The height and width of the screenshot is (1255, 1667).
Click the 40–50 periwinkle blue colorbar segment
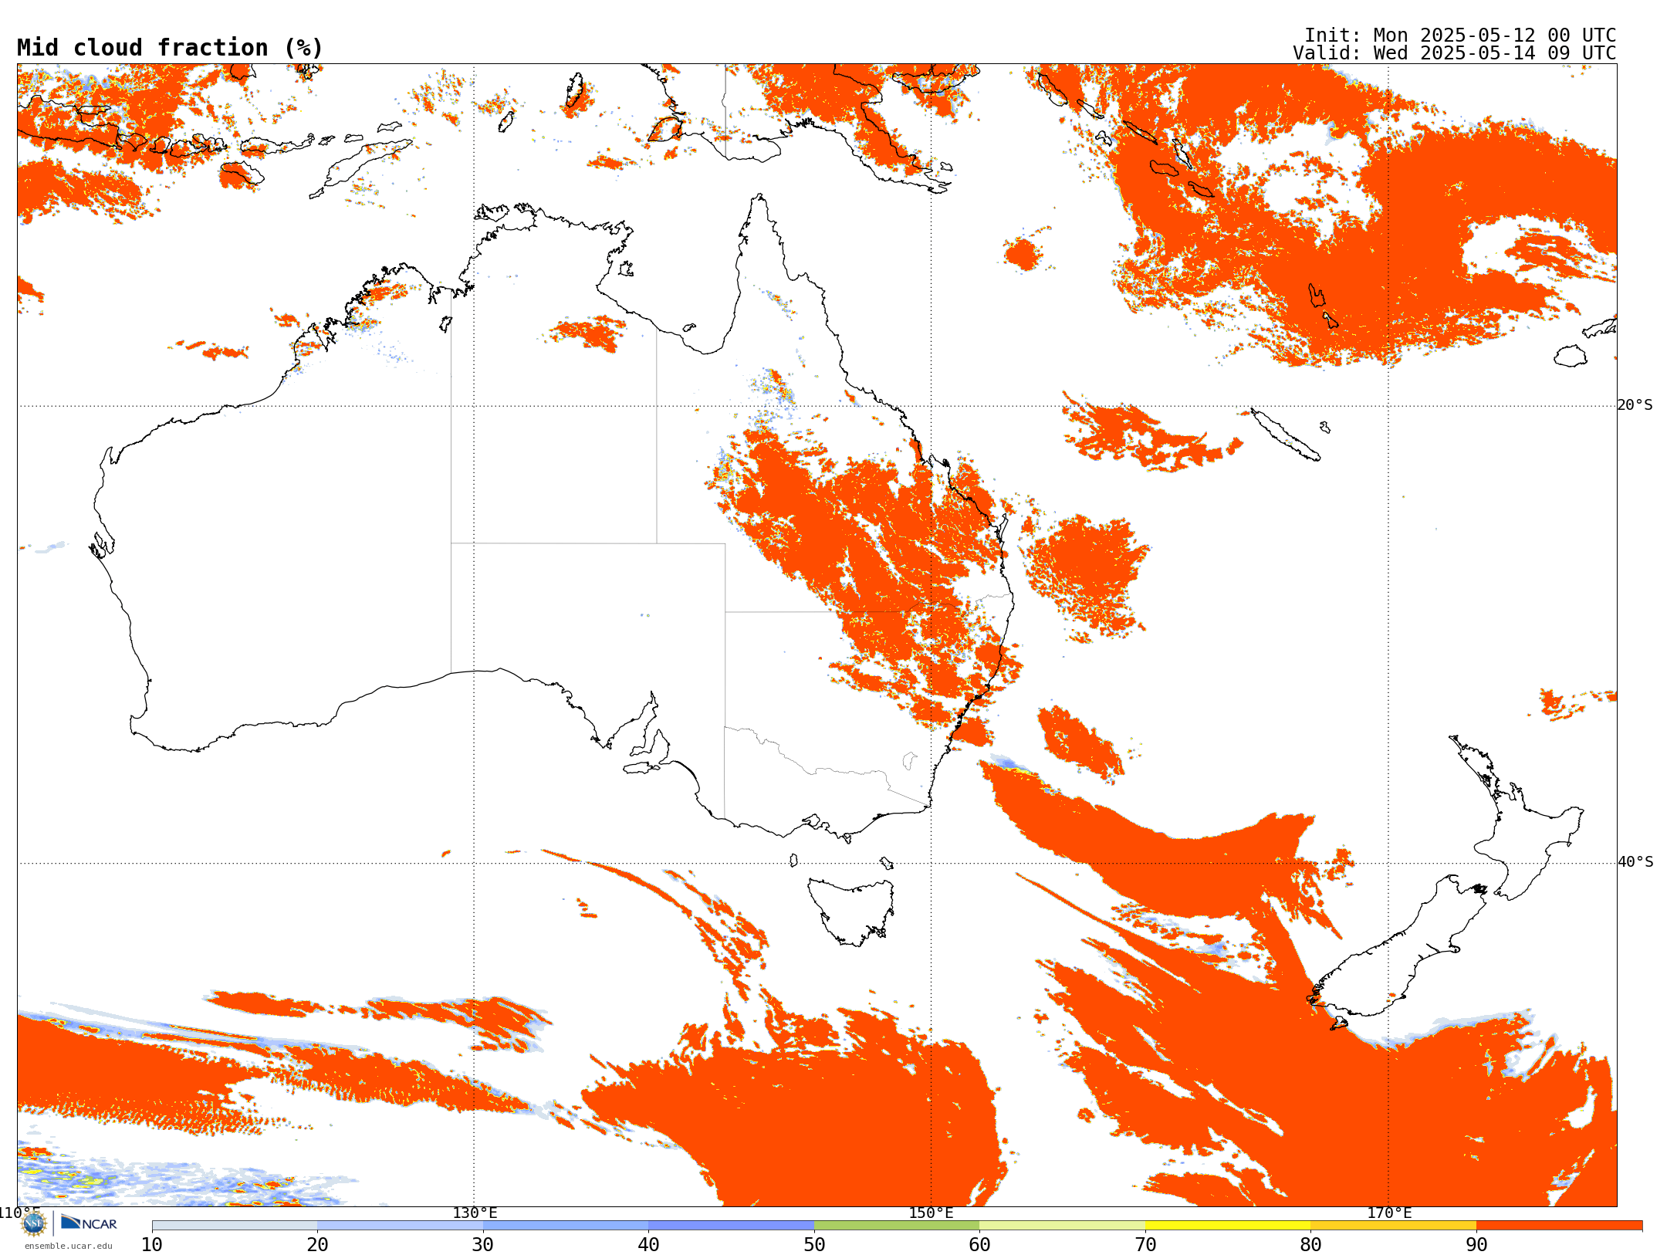731,1226
